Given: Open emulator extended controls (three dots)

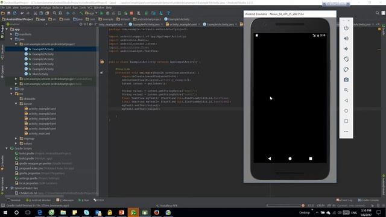Looking at the screenshot, I should [346, 131].
